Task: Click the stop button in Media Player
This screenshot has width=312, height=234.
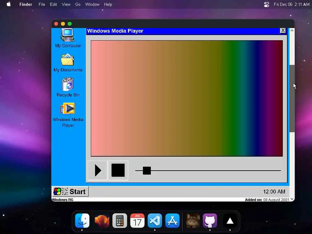Action: (x=118, y=170)
